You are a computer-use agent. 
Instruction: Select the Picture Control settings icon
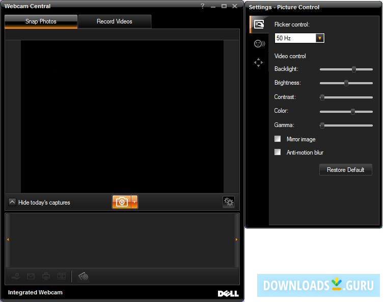(x=259, y=24)
